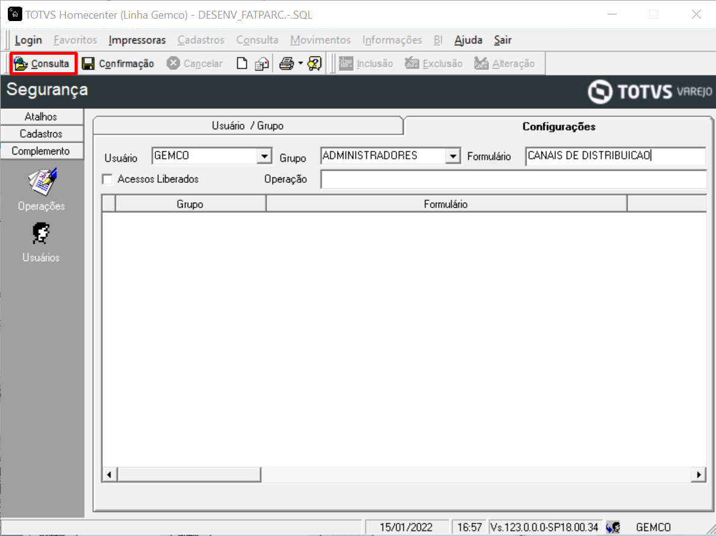Screen dimensions: 716x536
Task: Click the horizontal scrollbar thumb
Action: (189, 475)
